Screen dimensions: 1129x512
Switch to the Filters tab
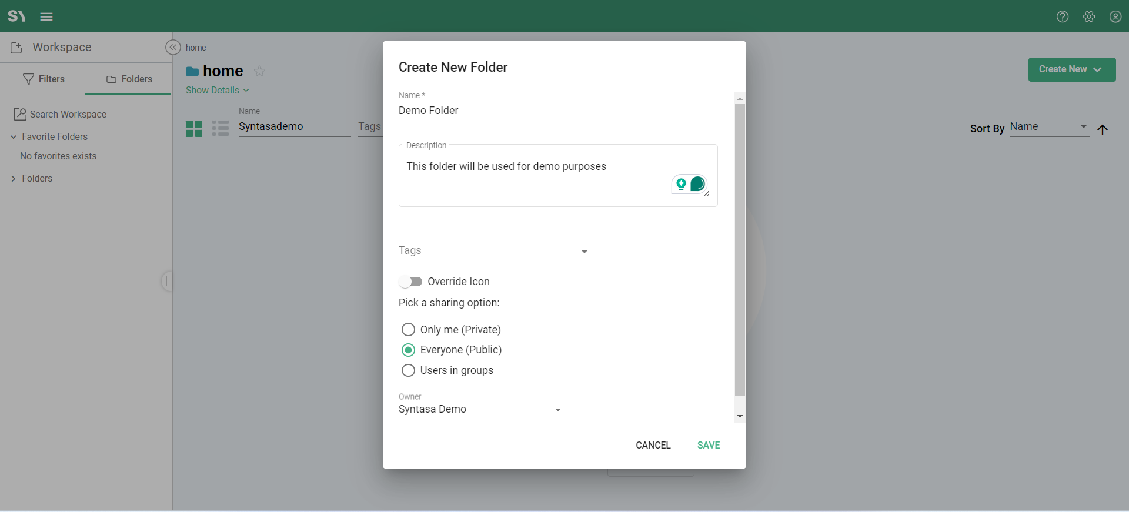pyautogui.click(x=44, y=79)
